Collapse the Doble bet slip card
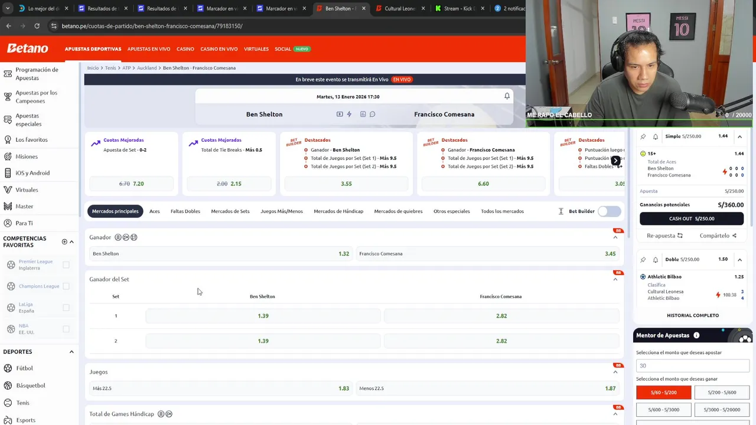 click(739, 259)
